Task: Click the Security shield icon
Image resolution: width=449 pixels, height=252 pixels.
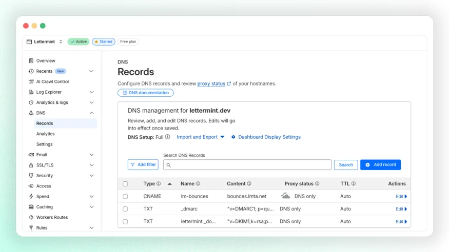Action: [x=31, y=176]
